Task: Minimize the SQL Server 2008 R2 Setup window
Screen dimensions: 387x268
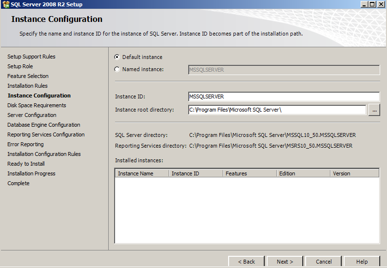Action: pos(364,4)
